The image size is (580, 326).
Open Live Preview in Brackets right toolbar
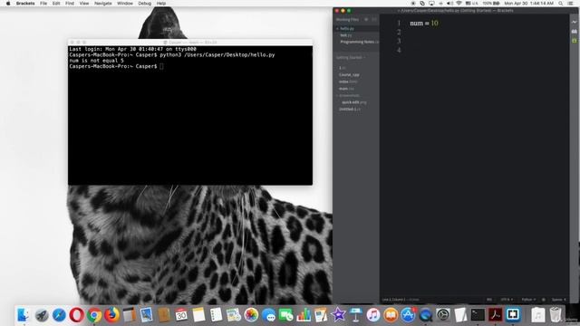[x=574, y=22]
